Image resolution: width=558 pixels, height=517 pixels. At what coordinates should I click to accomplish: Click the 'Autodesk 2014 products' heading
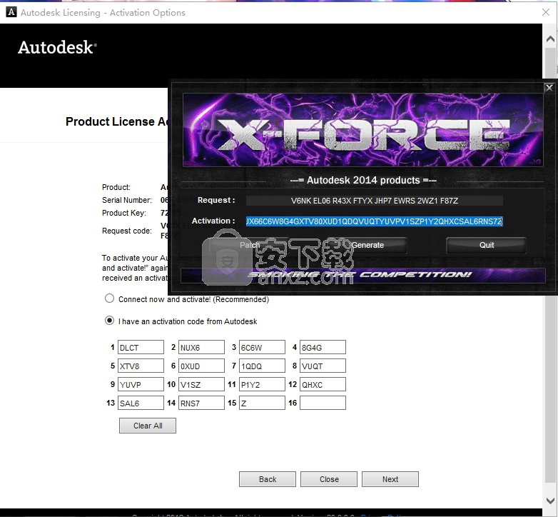(x=363, y=180)
